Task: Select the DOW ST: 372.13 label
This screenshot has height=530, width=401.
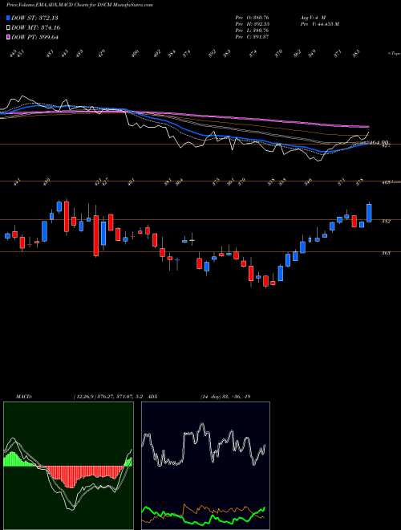Action: tap(34, 18)
